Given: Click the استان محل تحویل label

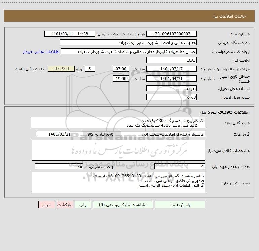Looking at the screenshot, I should pos(234,89).
